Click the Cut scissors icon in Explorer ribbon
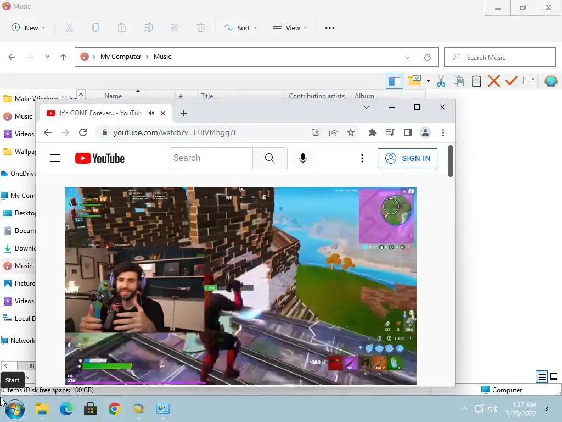Screen dimensions: 562x422 (69, 27)
